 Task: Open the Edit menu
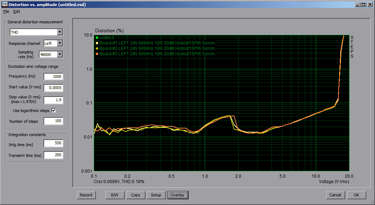[17, 11]
